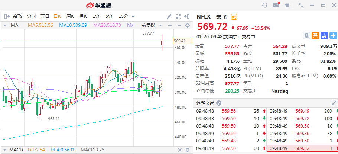Zoom in chart with plus icon

tap(170, 25)
